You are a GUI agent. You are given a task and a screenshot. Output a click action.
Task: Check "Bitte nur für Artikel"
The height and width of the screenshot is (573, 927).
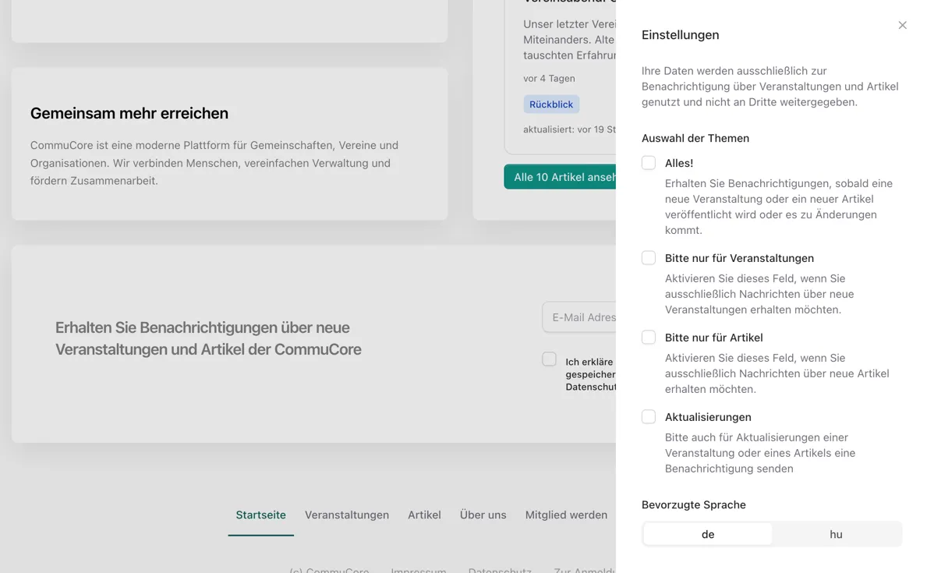pyautogui.click(x=648, y=337)
